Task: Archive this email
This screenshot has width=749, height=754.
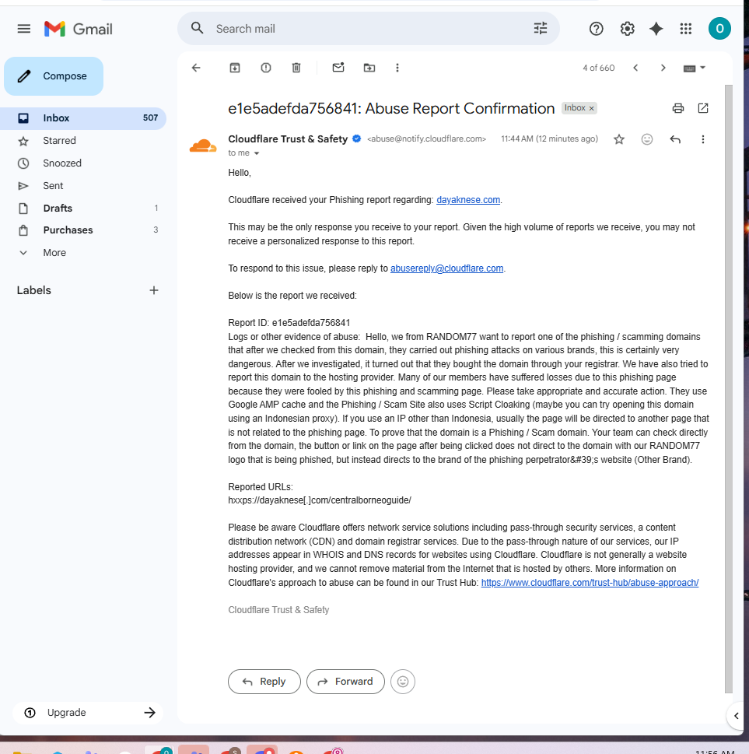Action: click(x=235, y=68)
